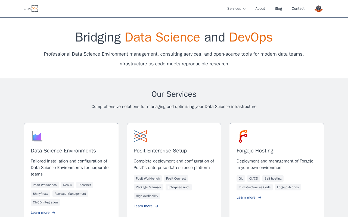
Task: Click the Forgejo logo icon
Action: click(x=243, y=136)
